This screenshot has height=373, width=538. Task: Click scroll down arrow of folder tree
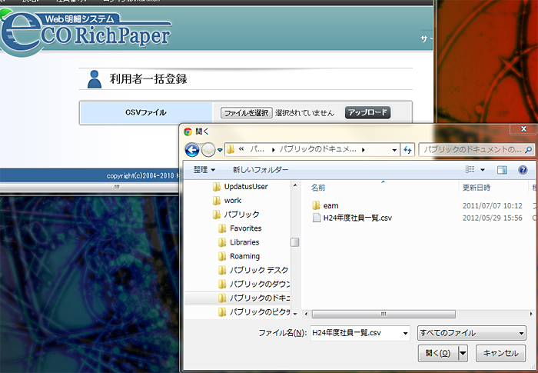click(x=294, y=313)
